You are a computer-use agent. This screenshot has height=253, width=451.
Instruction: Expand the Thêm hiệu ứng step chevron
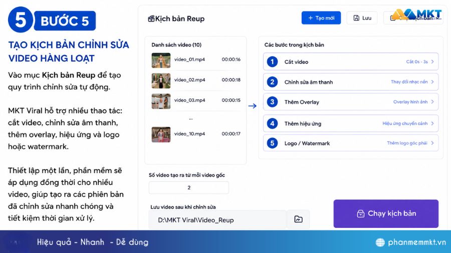(x=432, y=123)
